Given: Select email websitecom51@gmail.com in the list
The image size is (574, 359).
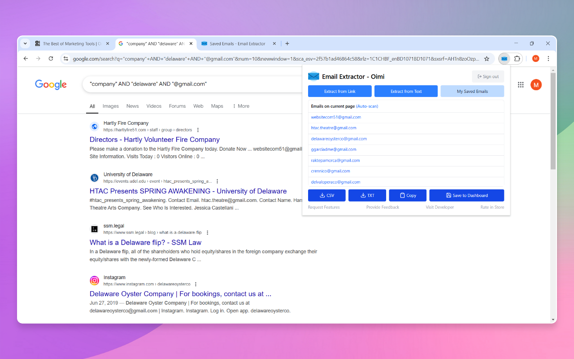Looking at the screenshot, I should tap(336, 117).
